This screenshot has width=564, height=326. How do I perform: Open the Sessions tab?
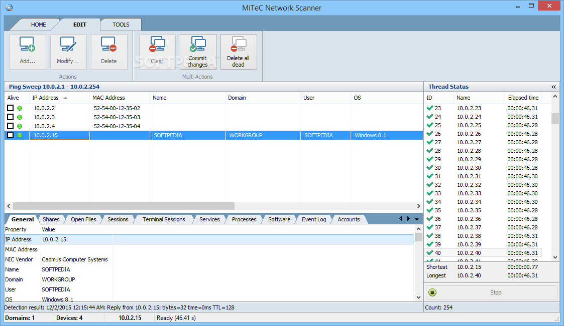pos(118,219)
